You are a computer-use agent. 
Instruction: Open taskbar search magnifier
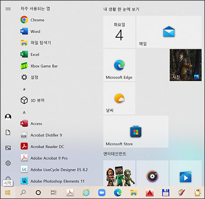(x=23, y=192)
